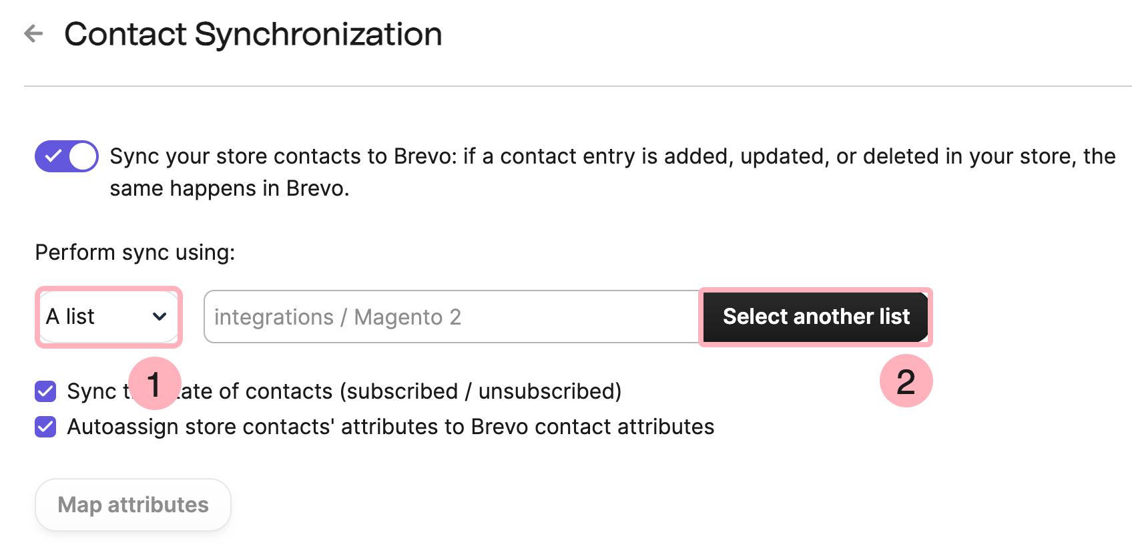Click the tick mark in the Autoassign checkbox
Image resolution: width=1132 pixels, height=557 pixels.
pos(45,427)
